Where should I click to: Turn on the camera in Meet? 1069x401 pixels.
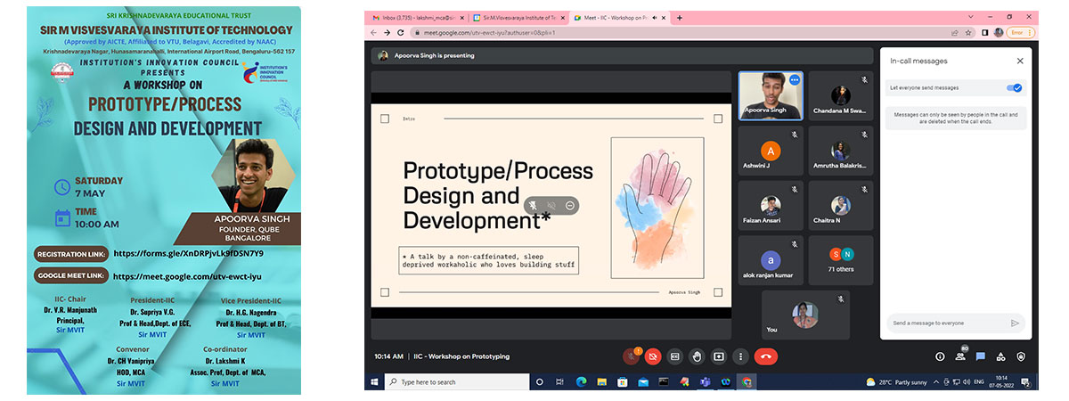(653, 356)
